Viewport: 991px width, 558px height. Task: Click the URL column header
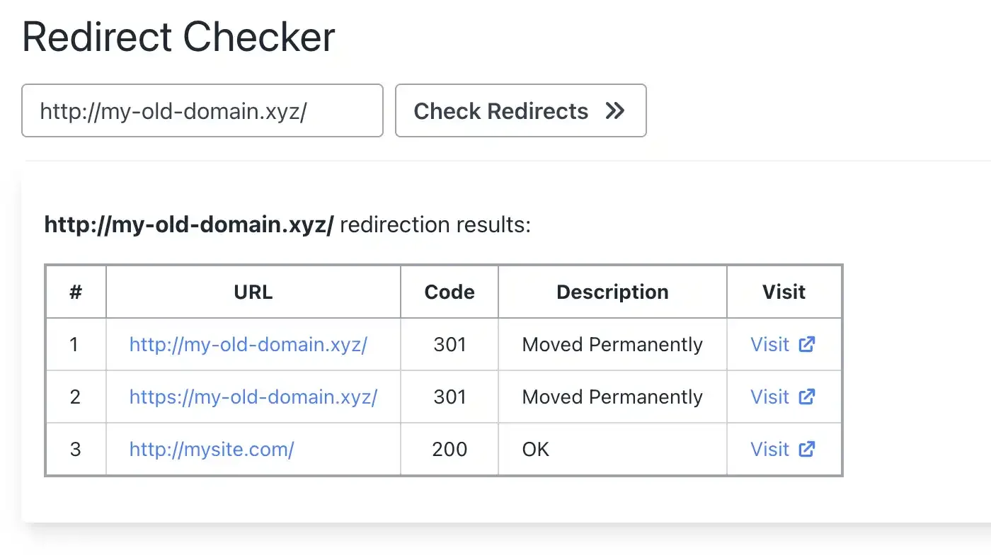[x=253, y=291]
